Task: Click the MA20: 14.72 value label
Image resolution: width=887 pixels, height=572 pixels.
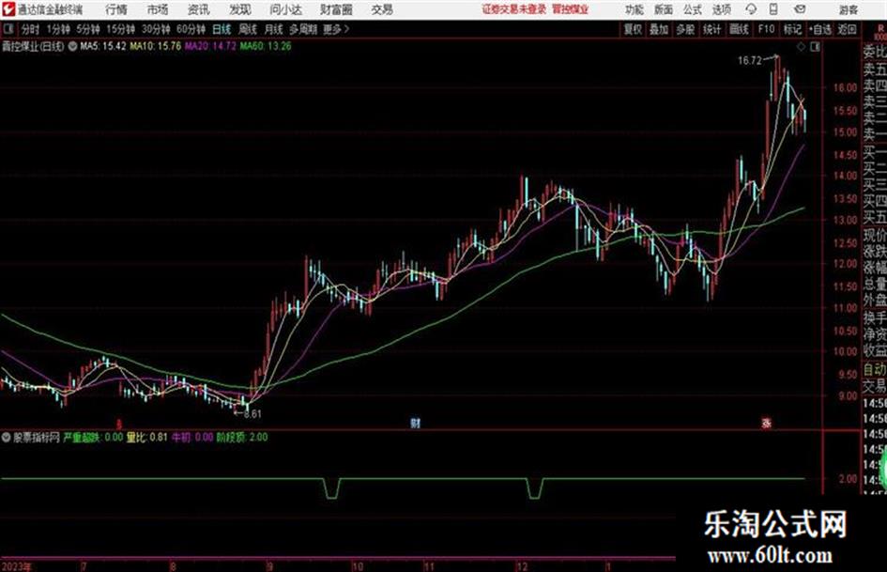Action: pyautogui.click(x=210, y=46)
